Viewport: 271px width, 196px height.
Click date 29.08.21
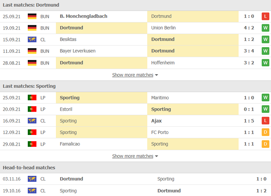[11, 144]
